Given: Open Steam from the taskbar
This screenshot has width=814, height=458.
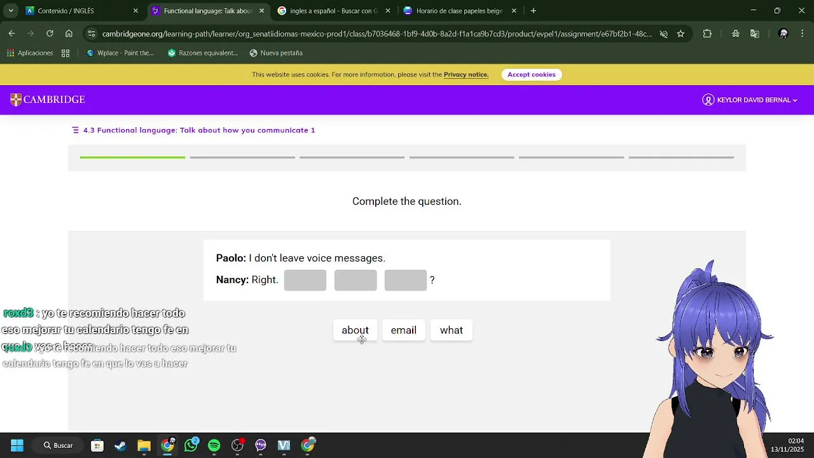Looking at the screenshot, I should [120, 445].
